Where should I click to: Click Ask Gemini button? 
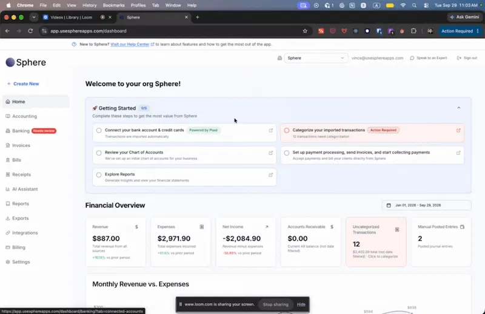[464, 18]
